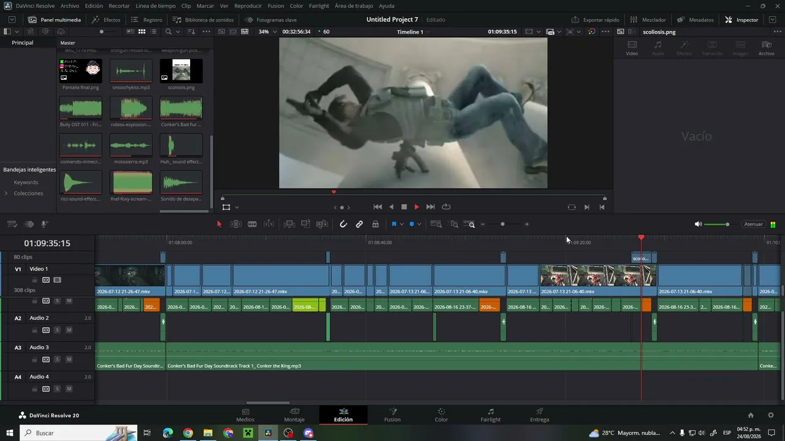Viewport: 785px width, 441px height.
Task: Open Timeline View Options icon
Action: 12,224
